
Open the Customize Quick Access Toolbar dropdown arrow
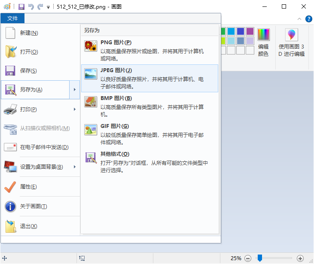(48, 7)
